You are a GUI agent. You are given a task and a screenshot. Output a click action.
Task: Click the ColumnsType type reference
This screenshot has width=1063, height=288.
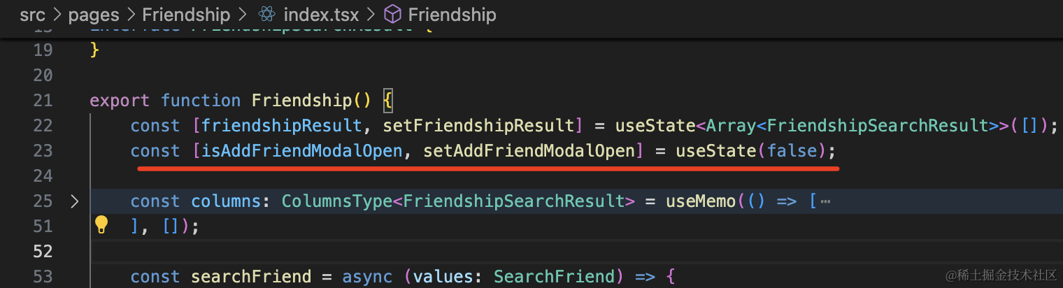pos(337,201)
